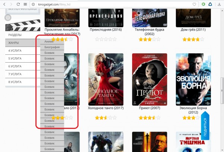Select 6 УСЛУГА in sidebar menu
224x152 pixels.
tap(23, 66)
